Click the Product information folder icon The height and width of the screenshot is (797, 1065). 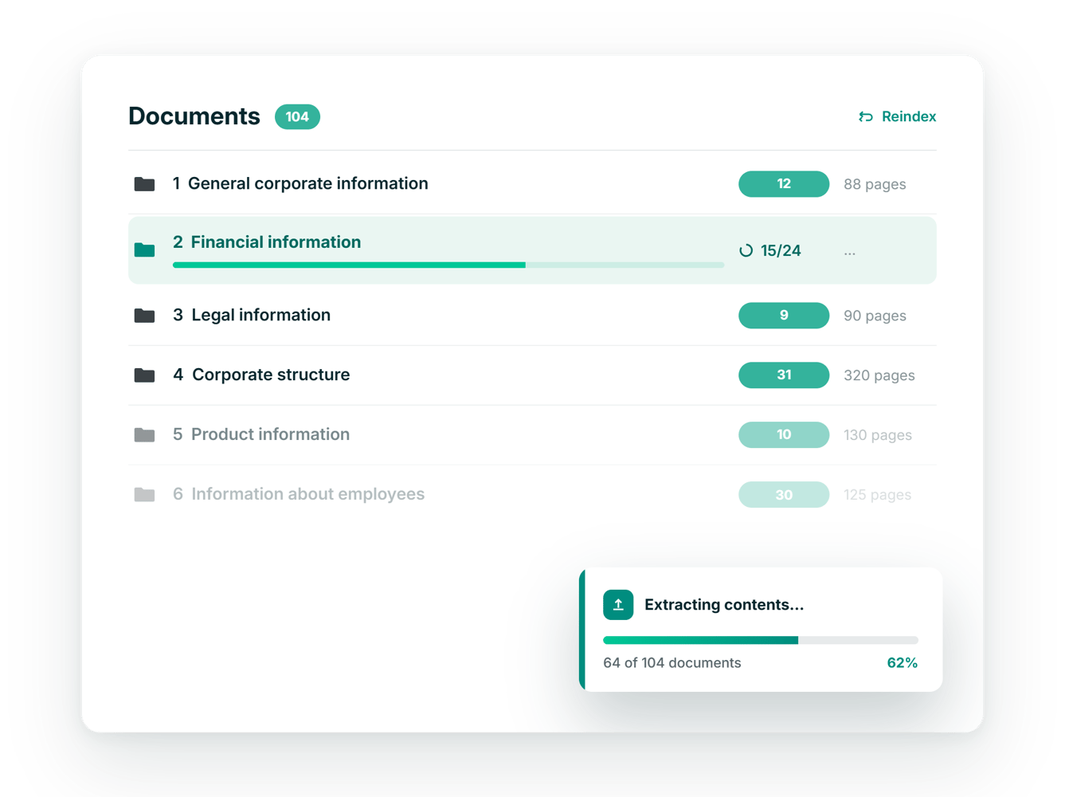click(144, 435)
